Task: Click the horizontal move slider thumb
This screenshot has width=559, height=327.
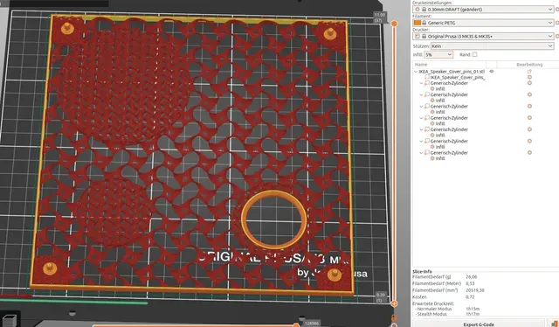Action: [x=296, y=325]
